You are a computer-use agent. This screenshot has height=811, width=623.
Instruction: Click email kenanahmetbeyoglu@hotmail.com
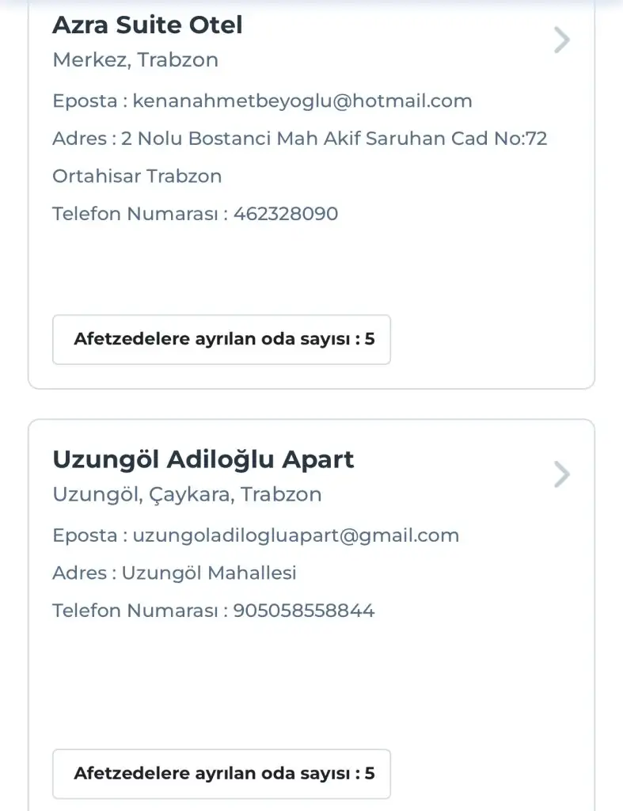click(x=302, y=101)
